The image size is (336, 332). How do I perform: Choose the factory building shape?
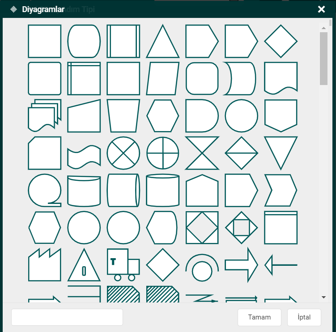coord(44,265)
